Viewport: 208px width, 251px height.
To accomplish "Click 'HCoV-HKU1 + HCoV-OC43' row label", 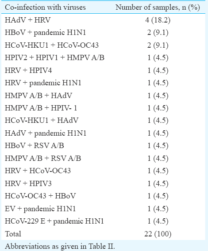I will tap(52, 45).
